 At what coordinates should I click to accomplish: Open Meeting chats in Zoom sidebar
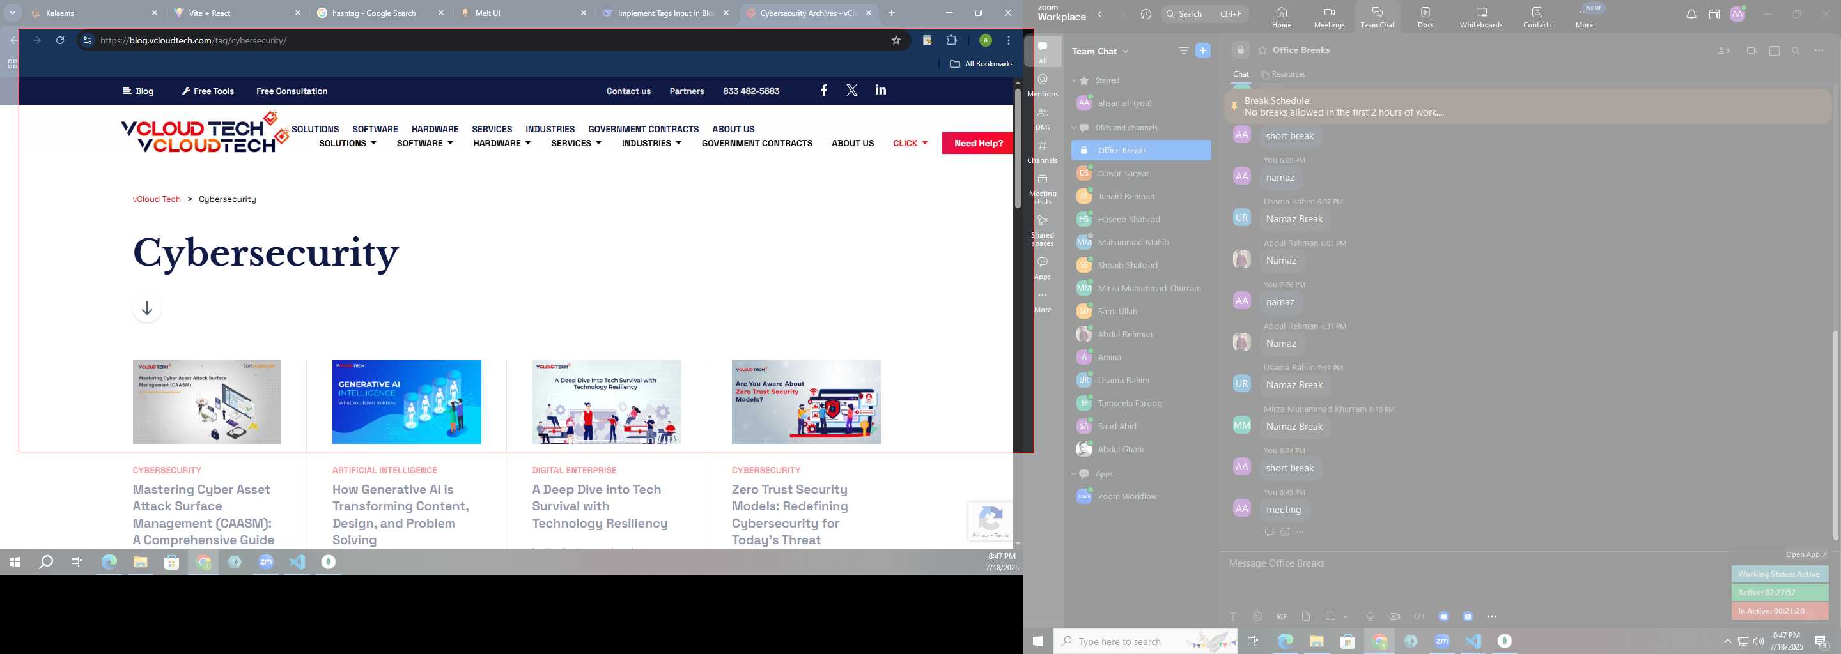coord(1043,189)
